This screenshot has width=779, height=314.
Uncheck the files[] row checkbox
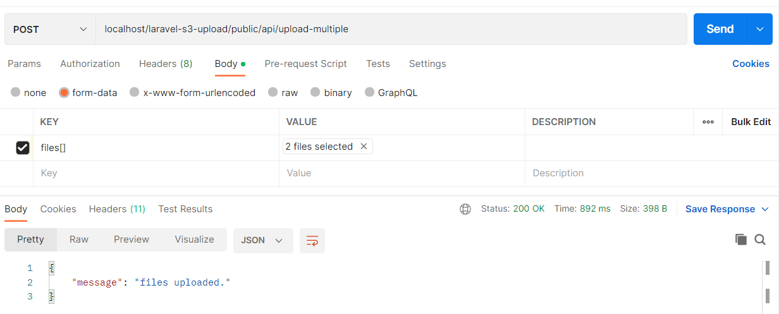coord(23,148)
